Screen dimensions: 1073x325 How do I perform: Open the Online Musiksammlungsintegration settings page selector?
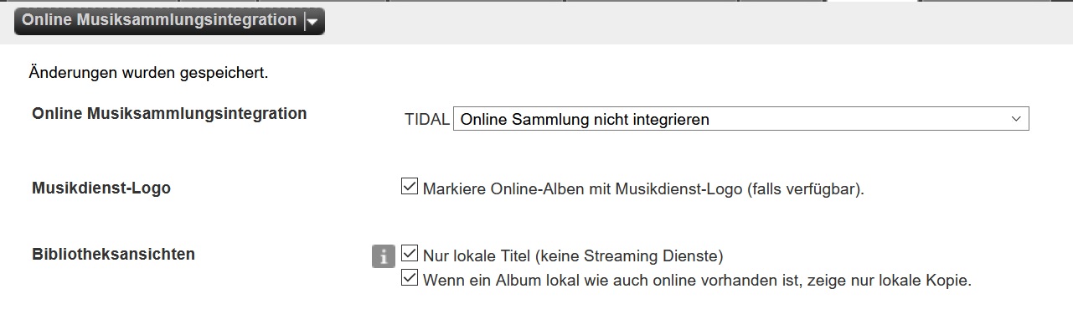pos(169,21)
